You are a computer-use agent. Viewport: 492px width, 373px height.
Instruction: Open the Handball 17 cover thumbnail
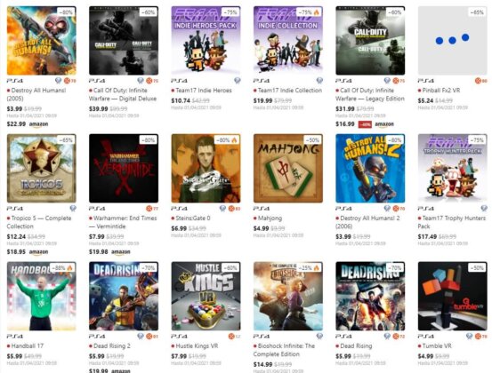pos(42,297)
